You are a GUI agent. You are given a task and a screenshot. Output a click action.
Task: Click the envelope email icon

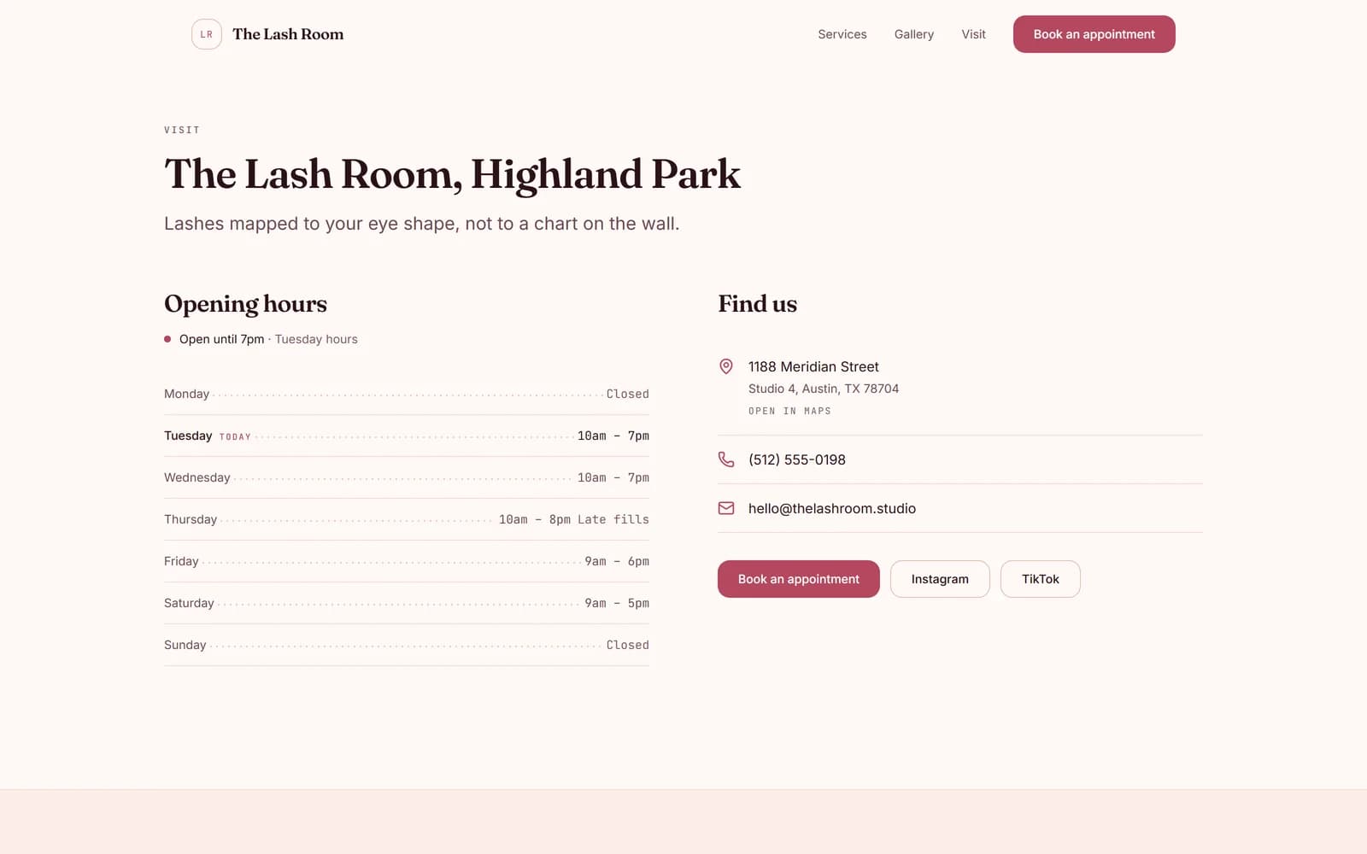[726, 508]
